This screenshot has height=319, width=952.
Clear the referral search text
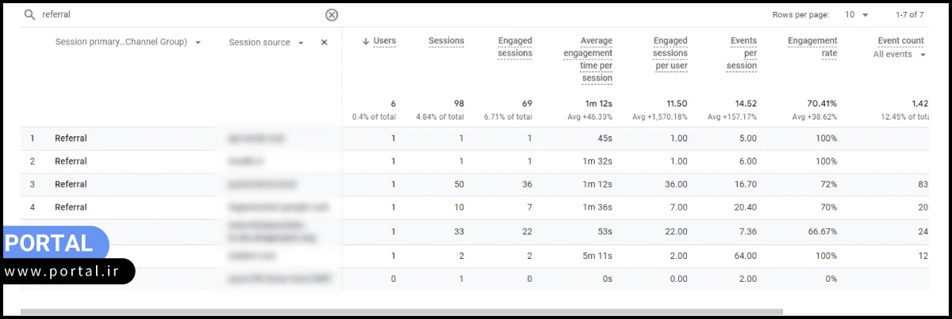pos(332,15)
